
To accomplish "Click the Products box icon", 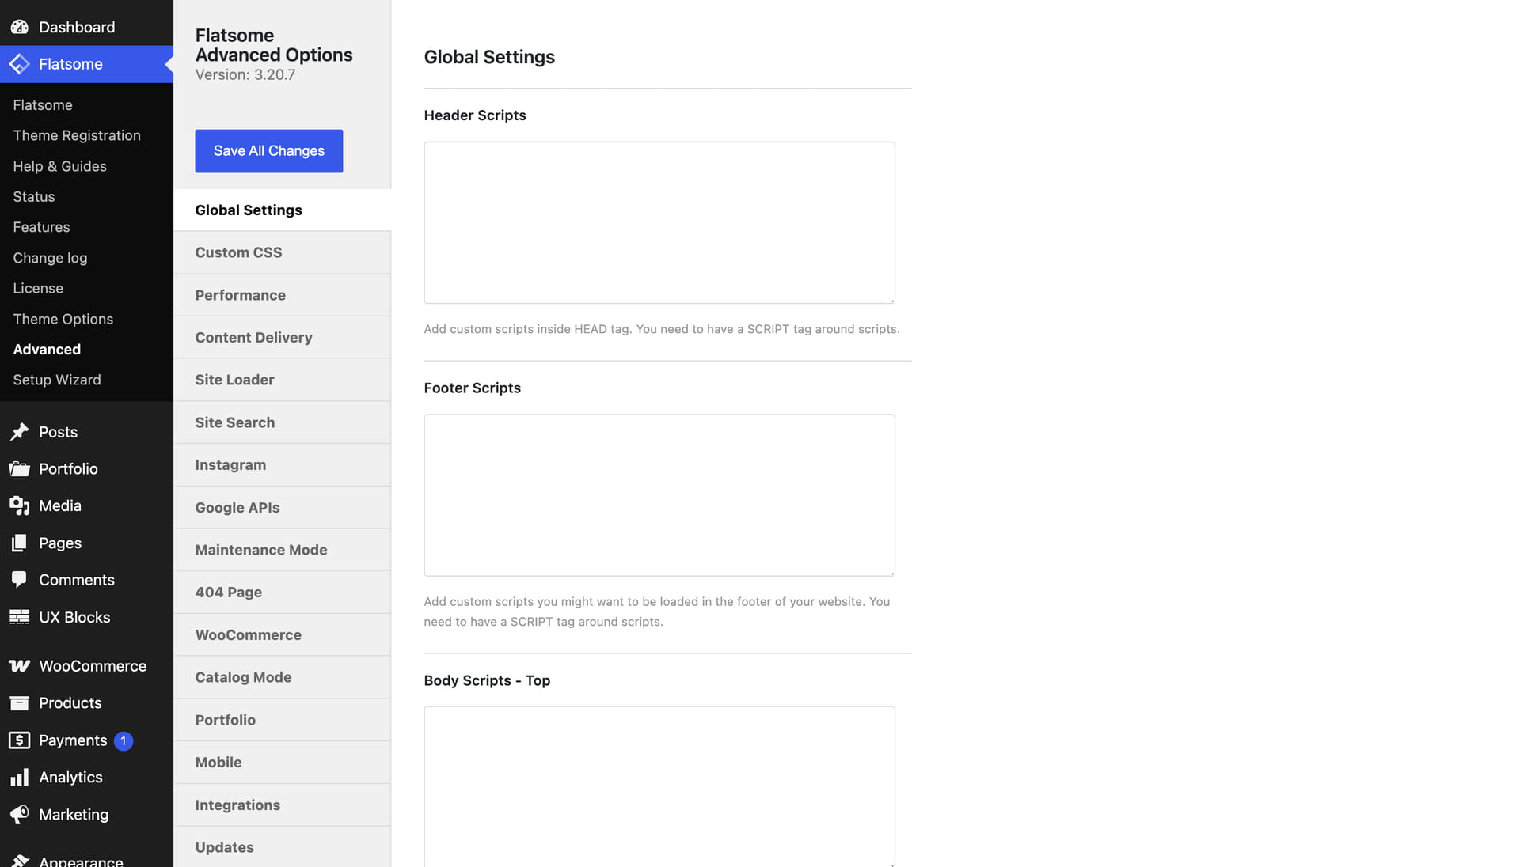I will pyautogui.click(x=20, y=703).
